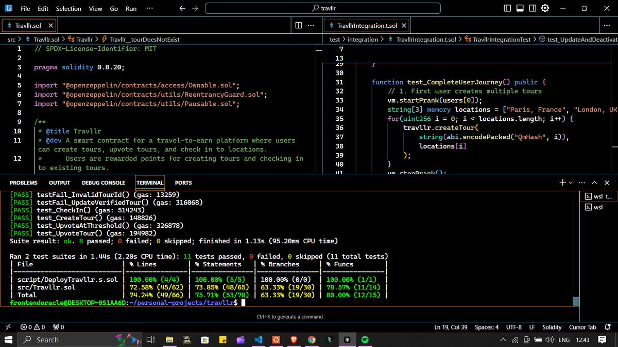Click the travllr command center search box
Viewport: 618px width, 347px height.
point(323,8)
